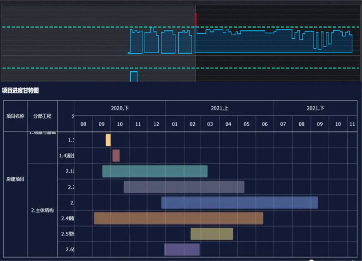The height and width of the screenshot is (261, 362).
Task: Select month 05 in the timeline header
Action: click(x=247, y=124)
